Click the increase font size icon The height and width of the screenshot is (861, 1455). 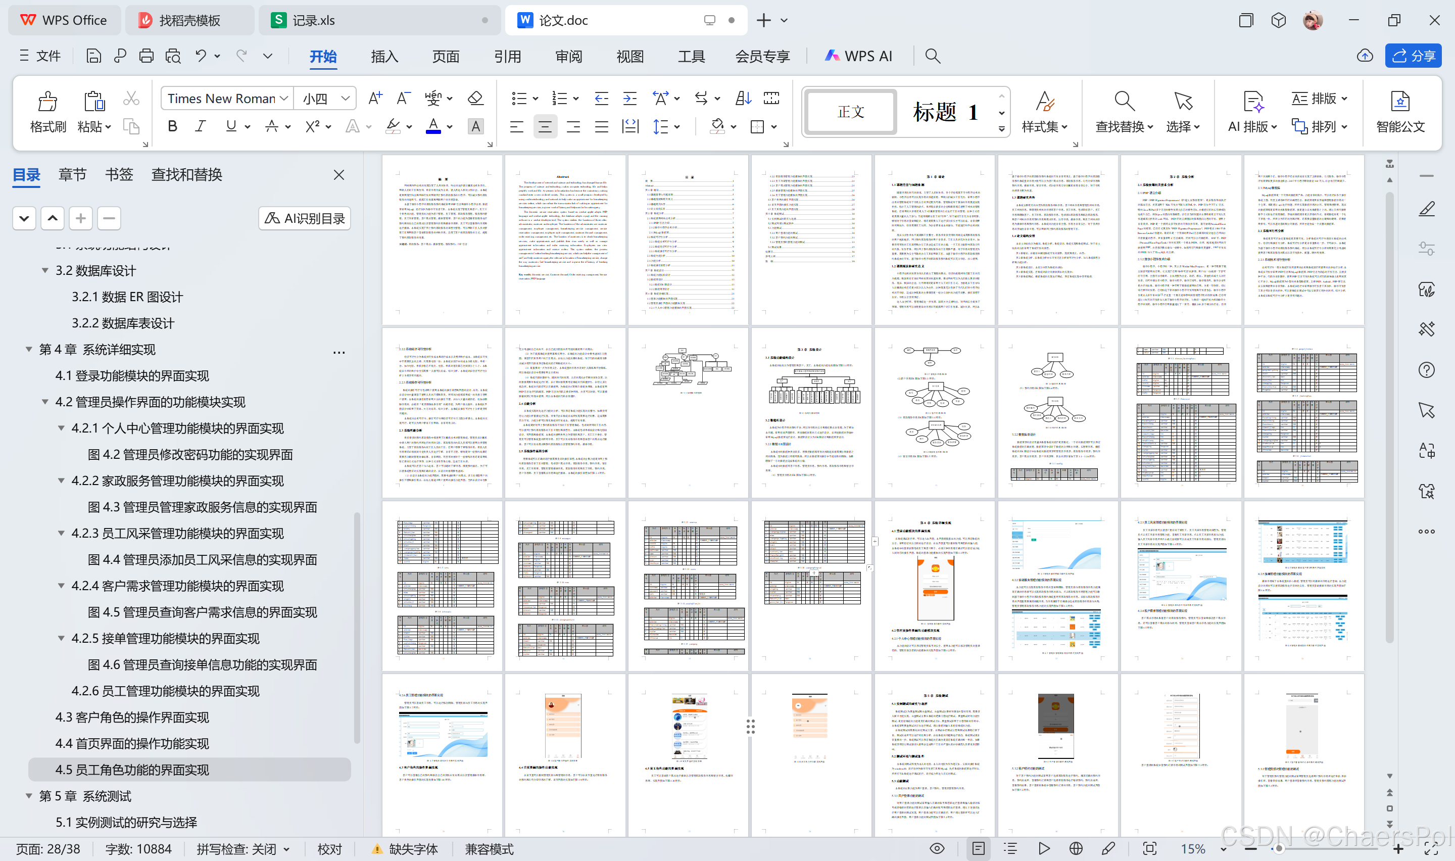click(x=375, y=98)
